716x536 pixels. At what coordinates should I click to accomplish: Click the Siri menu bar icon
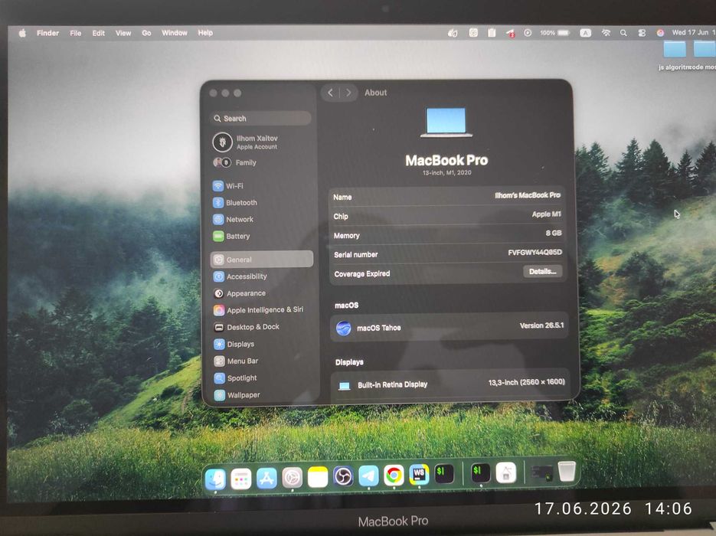point(660,33)
